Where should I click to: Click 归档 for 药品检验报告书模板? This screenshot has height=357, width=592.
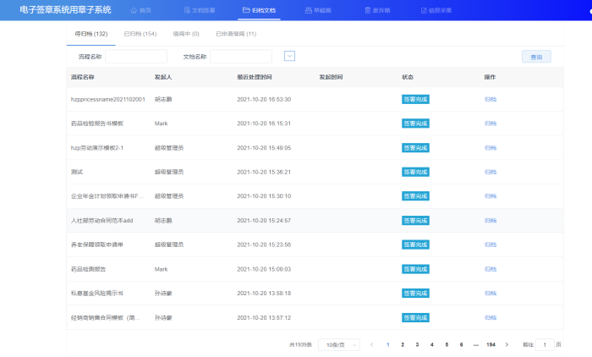tap(491, 124)
